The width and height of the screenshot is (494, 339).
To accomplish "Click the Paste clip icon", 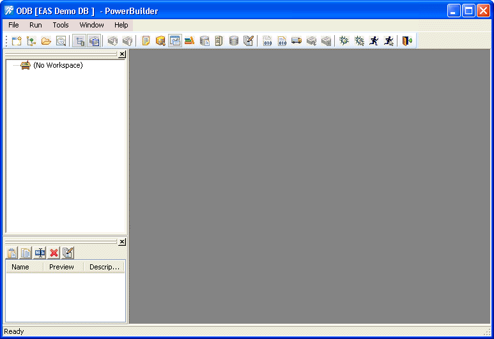I will point(12,253).
